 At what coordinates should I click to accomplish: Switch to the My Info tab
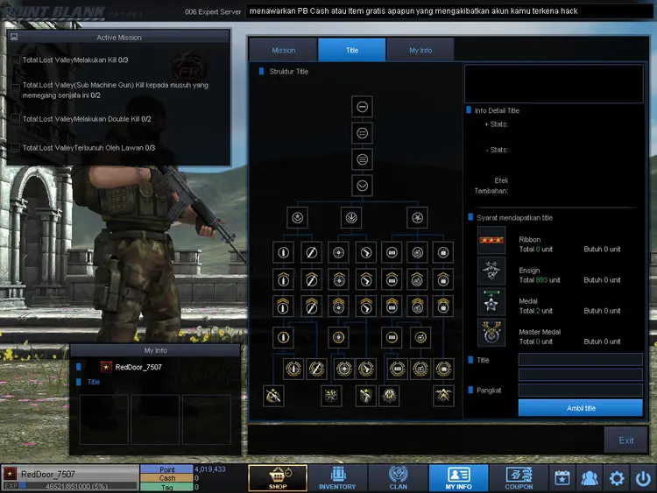(420, 50)
